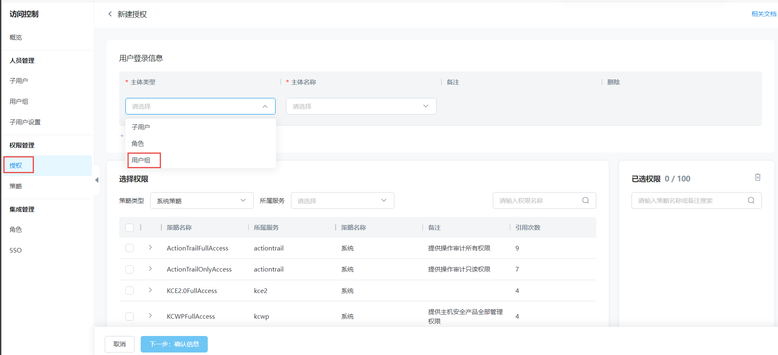Click the 请输入权限名称 search input
778x355 pixels.
(536, 200)
